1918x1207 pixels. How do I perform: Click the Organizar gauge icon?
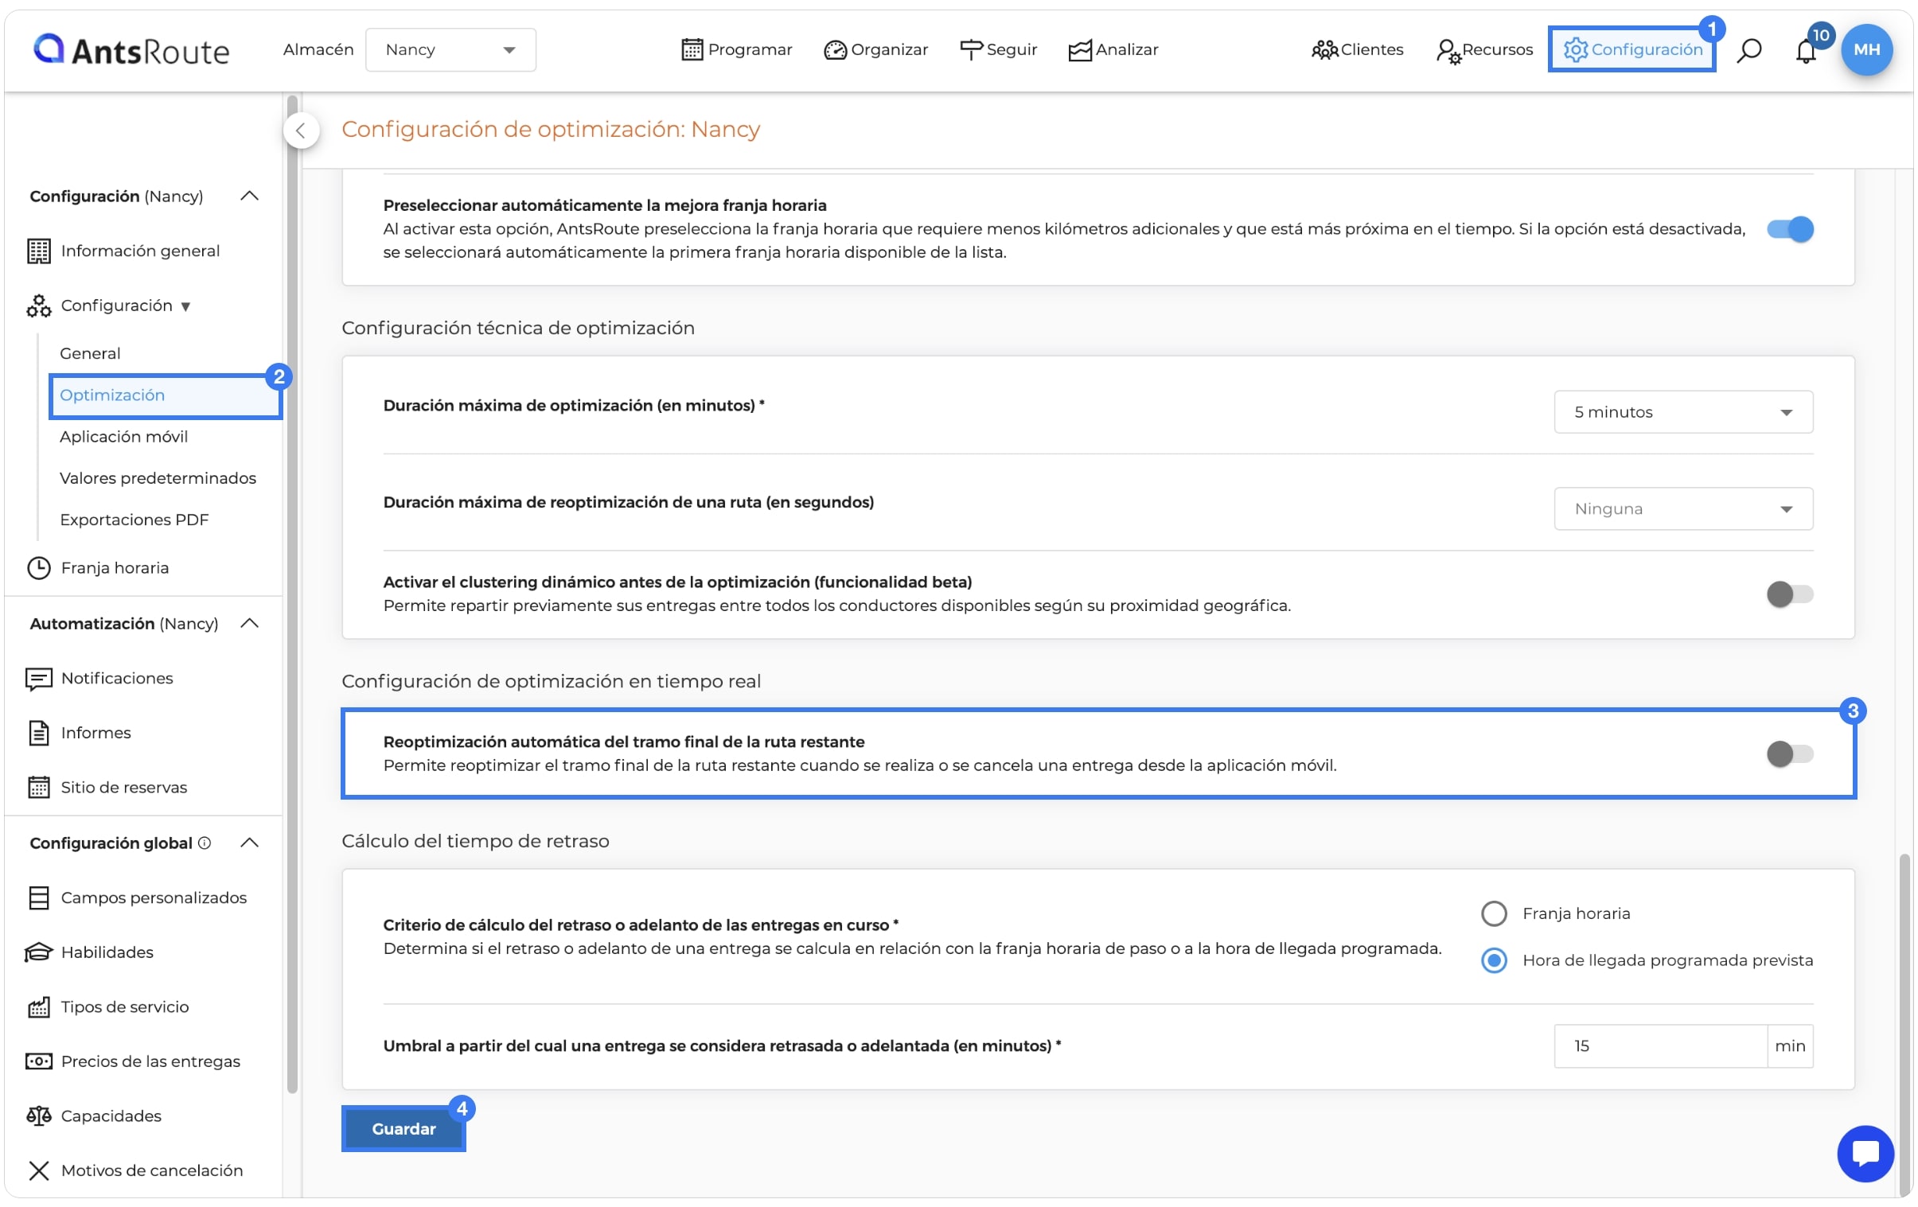coord(834,49)
